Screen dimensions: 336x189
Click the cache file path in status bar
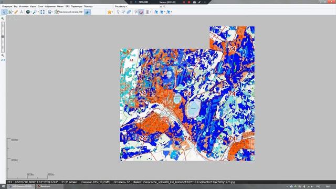(x=184, y=182)
